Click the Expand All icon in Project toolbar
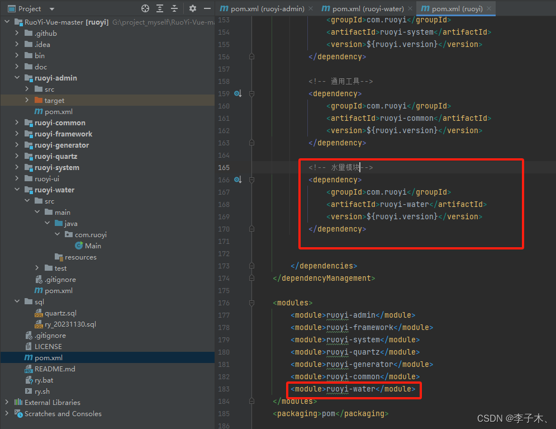Viewport: 556px width, 429px height. tap(160, 8)
